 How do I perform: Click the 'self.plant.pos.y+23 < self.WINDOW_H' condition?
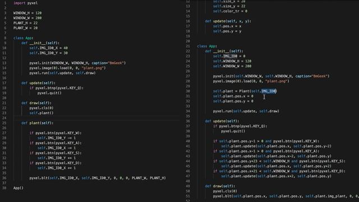point(254,161)
